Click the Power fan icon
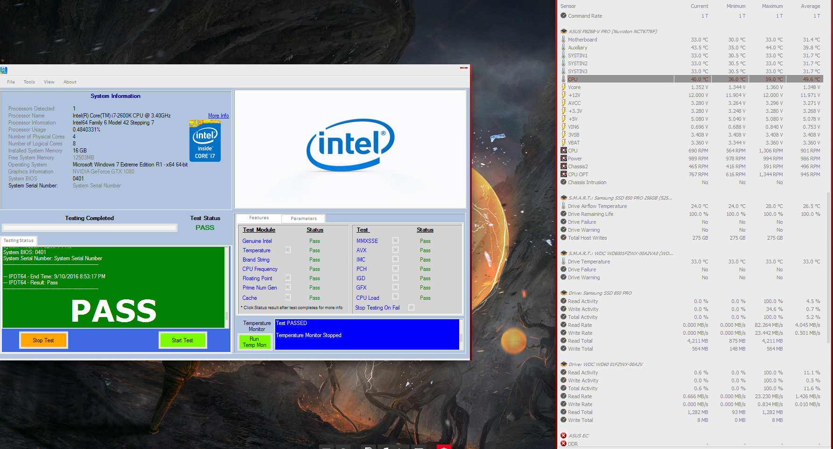This screenshot has height=449, width=833. tap(563, 159)
